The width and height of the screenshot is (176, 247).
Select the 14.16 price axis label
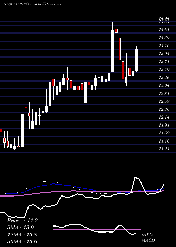[x=164, y=46]
